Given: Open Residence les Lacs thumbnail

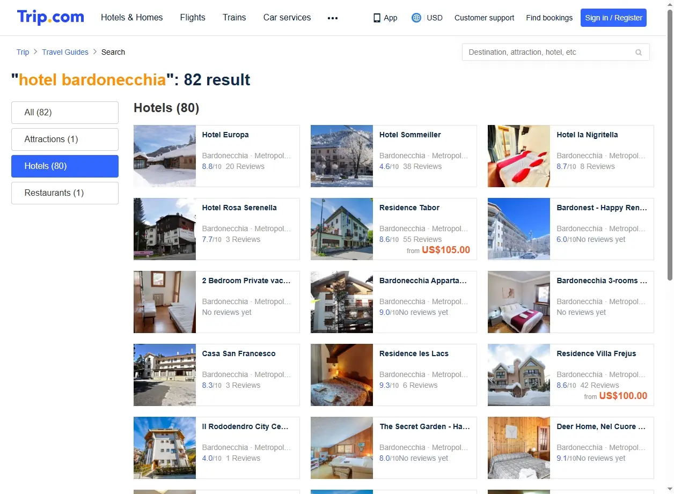Looking at the screenshot, I should pos(342,375).
